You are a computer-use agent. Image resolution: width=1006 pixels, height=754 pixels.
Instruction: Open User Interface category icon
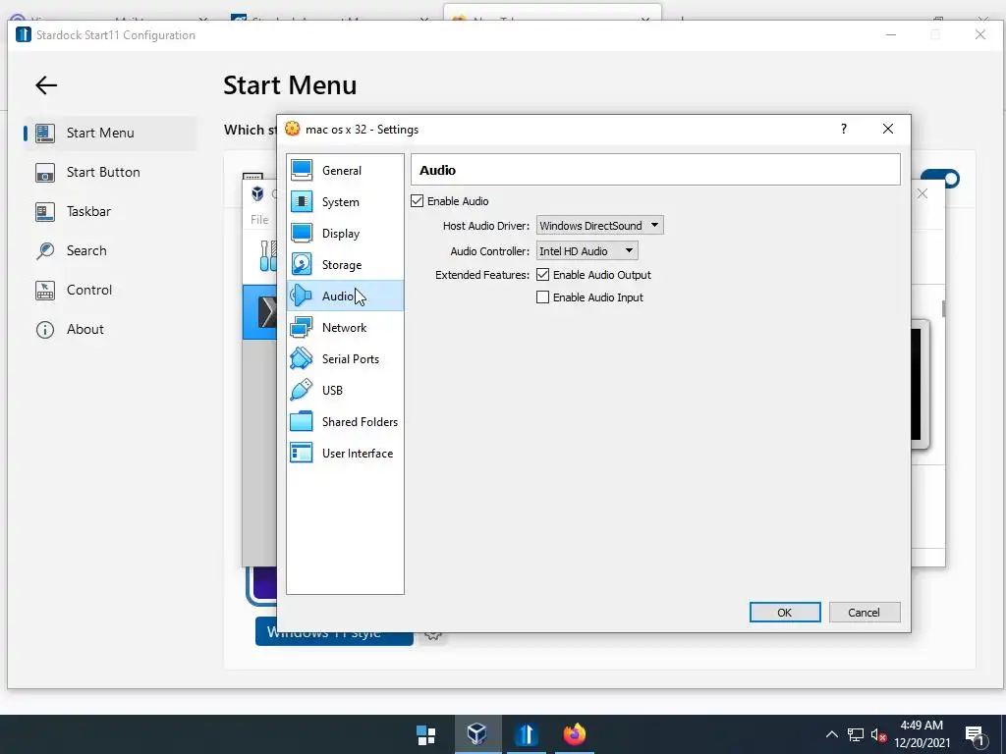tap(302, 454)
